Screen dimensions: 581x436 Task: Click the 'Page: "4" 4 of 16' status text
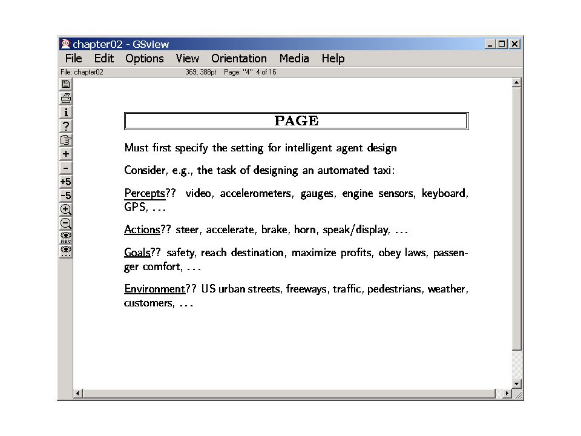(x=250, y=72)
